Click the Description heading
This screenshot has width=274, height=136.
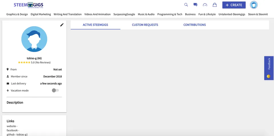[x=15, y=102]
